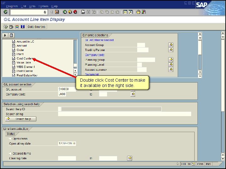
Task: Click dynamic selections scrollbar up arrow
Action: pyautogui.click(x=200, y=34)
